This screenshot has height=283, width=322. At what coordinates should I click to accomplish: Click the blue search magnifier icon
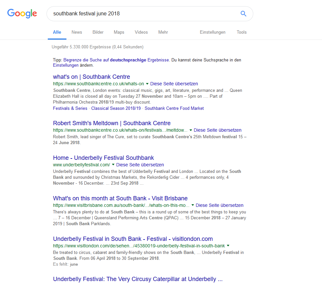(243, 13)
